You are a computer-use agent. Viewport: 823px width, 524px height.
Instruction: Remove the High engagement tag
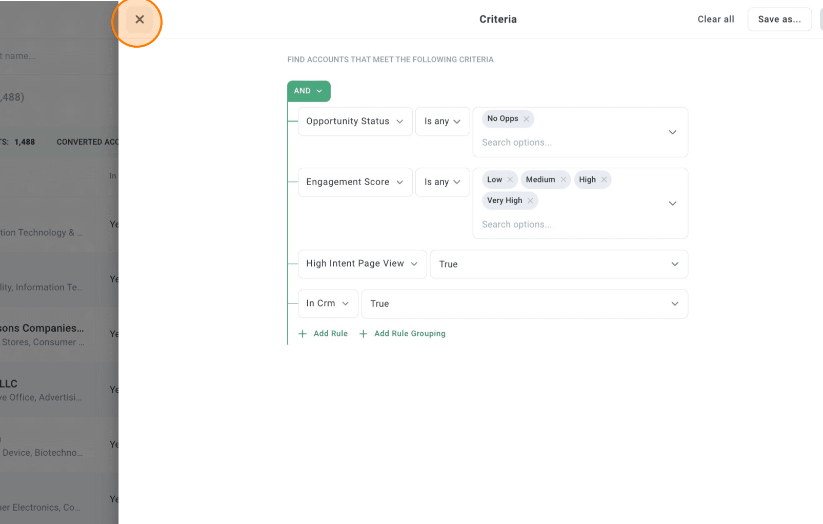[x=604, y=179]
